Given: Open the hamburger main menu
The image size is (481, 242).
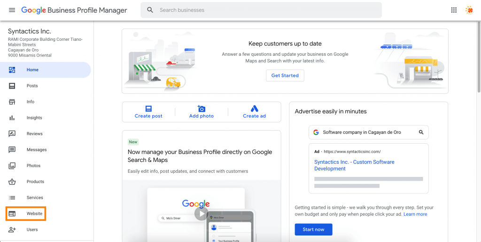Looking at the screenshot, I should tap(12, 10).
